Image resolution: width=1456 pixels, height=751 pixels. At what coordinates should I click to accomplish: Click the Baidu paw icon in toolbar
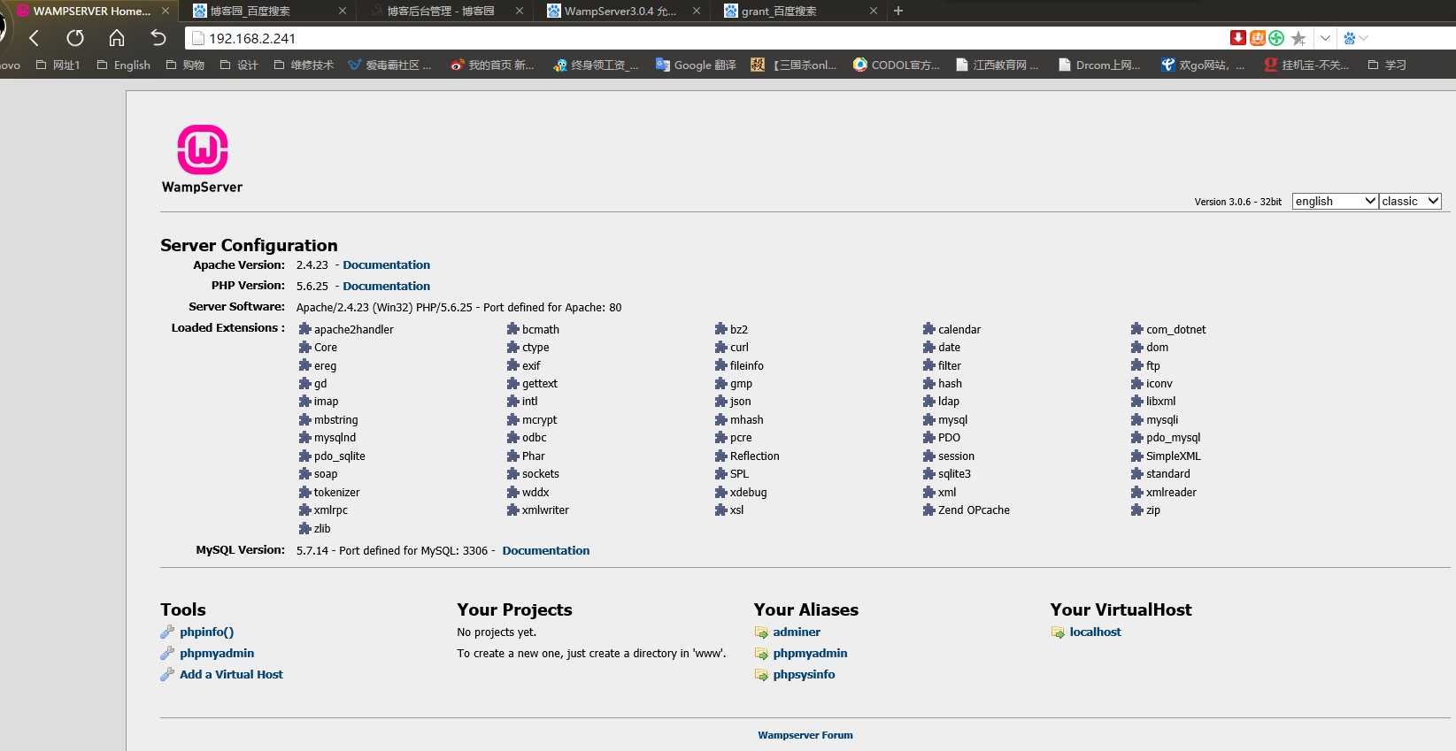(1349, 38)
